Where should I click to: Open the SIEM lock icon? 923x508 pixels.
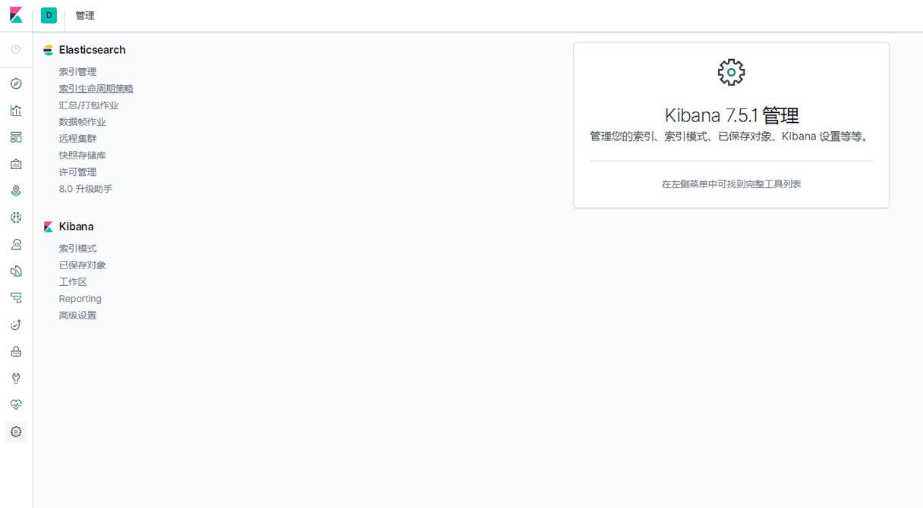[x=16, y=352]
